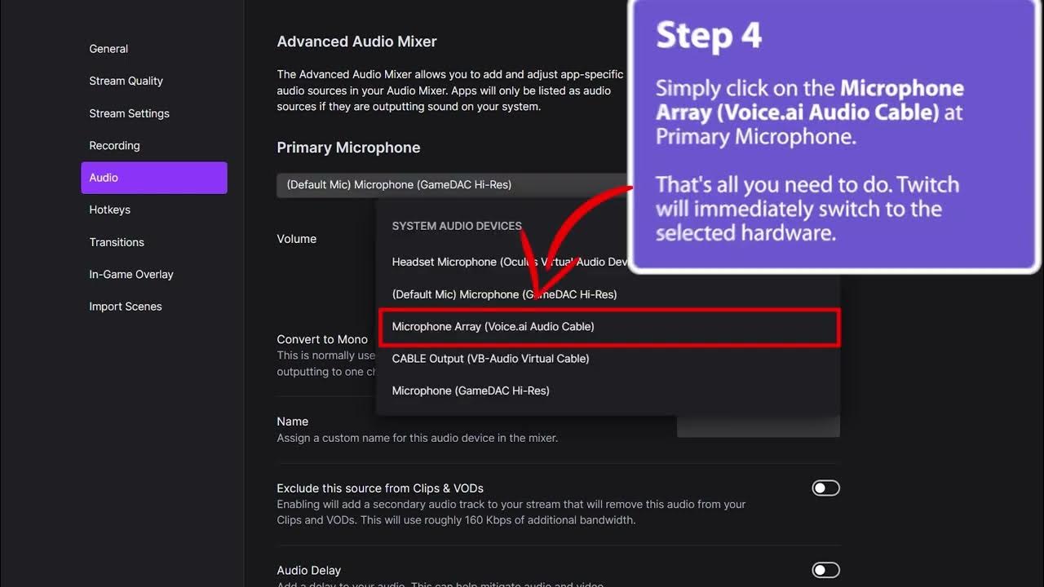The height and width of the screenshot is (587, 1044).
Task: Enable the Audio Delay switch
Action: [x=825, y=570]
